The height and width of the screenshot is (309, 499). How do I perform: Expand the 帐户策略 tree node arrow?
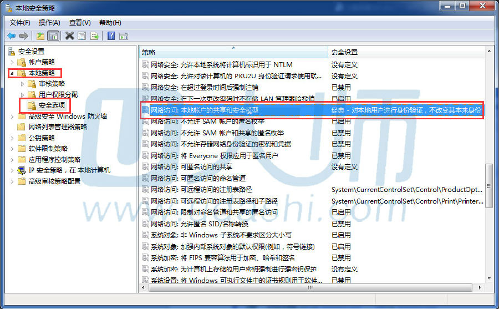click(x=12, y=62)
